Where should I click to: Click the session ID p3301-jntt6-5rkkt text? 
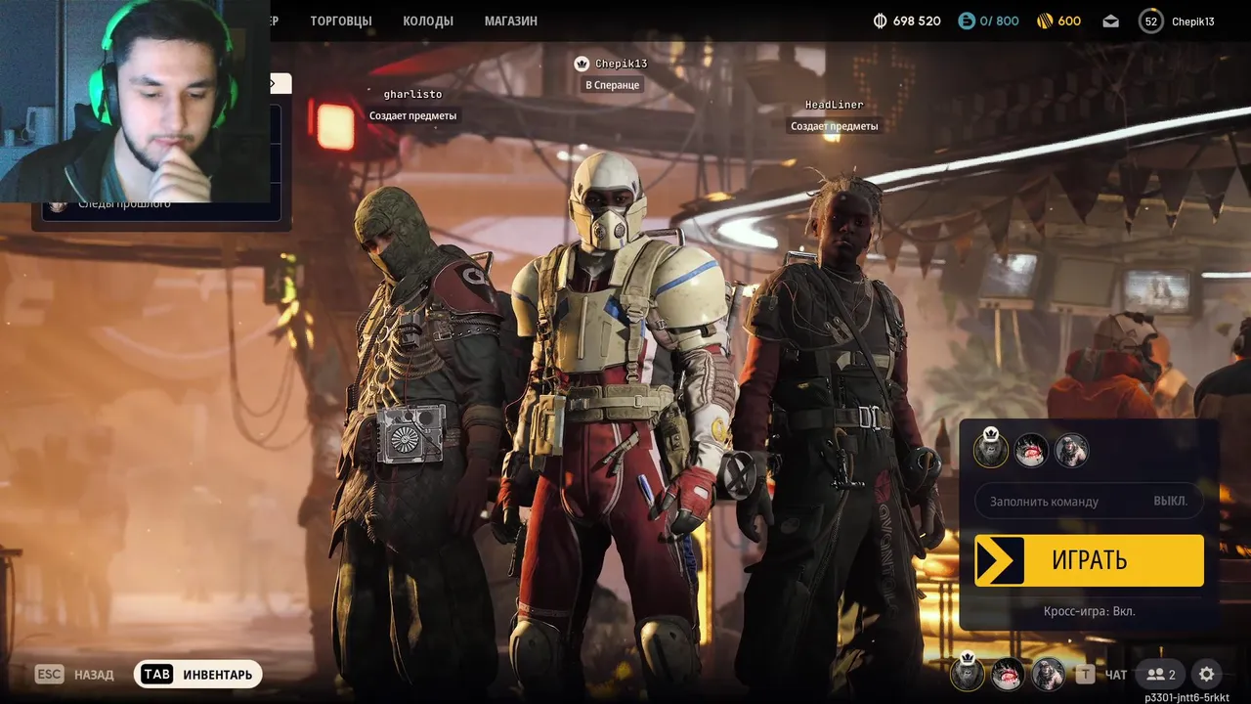coord(1187,697)
